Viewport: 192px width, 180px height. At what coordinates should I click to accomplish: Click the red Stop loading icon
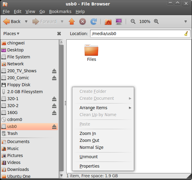point(83,21)
